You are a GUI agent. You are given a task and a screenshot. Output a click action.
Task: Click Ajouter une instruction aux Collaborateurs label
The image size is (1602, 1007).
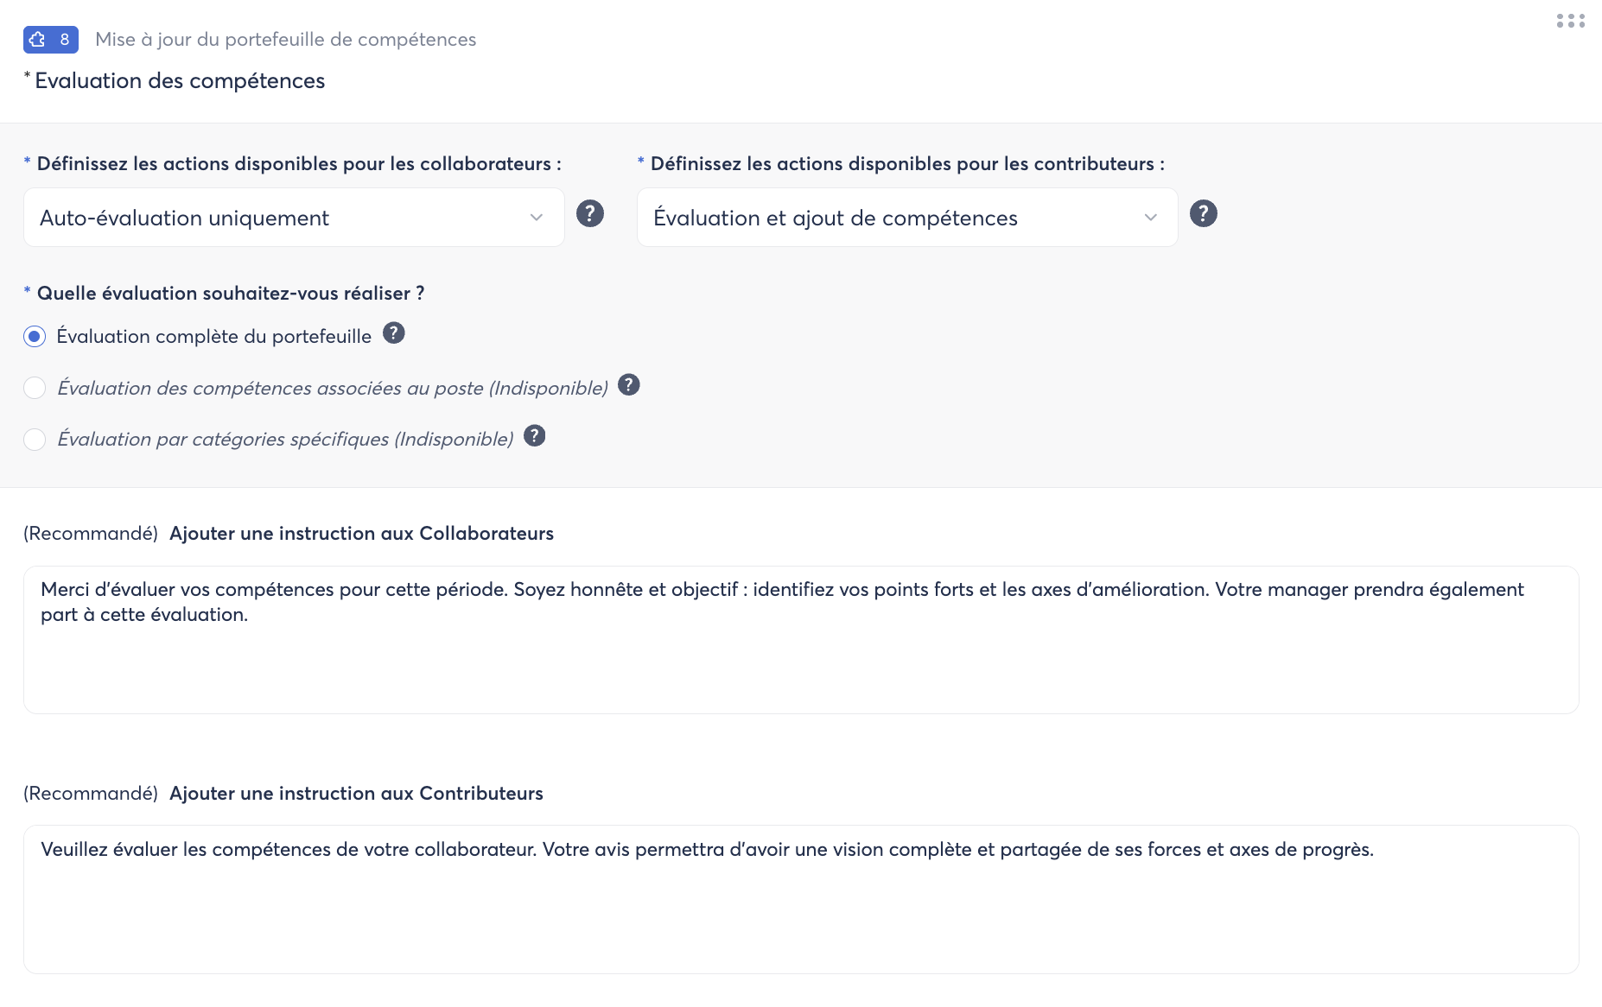(361, 534)
